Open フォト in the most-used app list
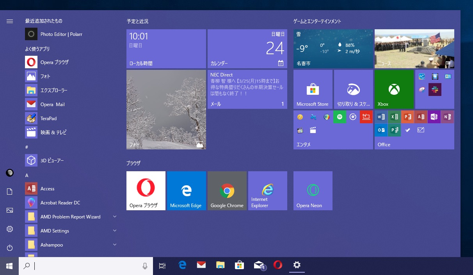The height and width of the screenshot is (275, 473). (71, 76)
